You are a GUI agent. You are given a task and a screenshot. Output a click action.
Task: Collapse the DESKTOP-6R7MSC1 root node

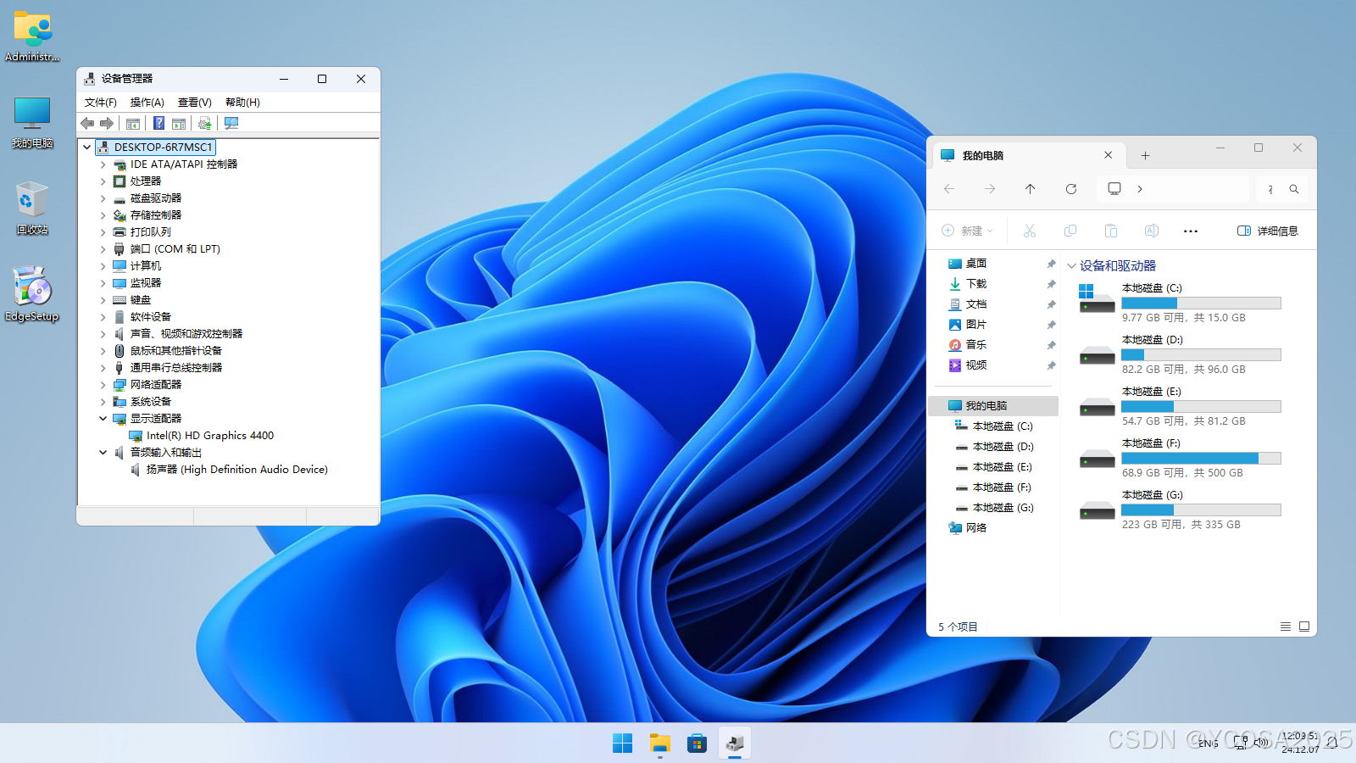87,148
